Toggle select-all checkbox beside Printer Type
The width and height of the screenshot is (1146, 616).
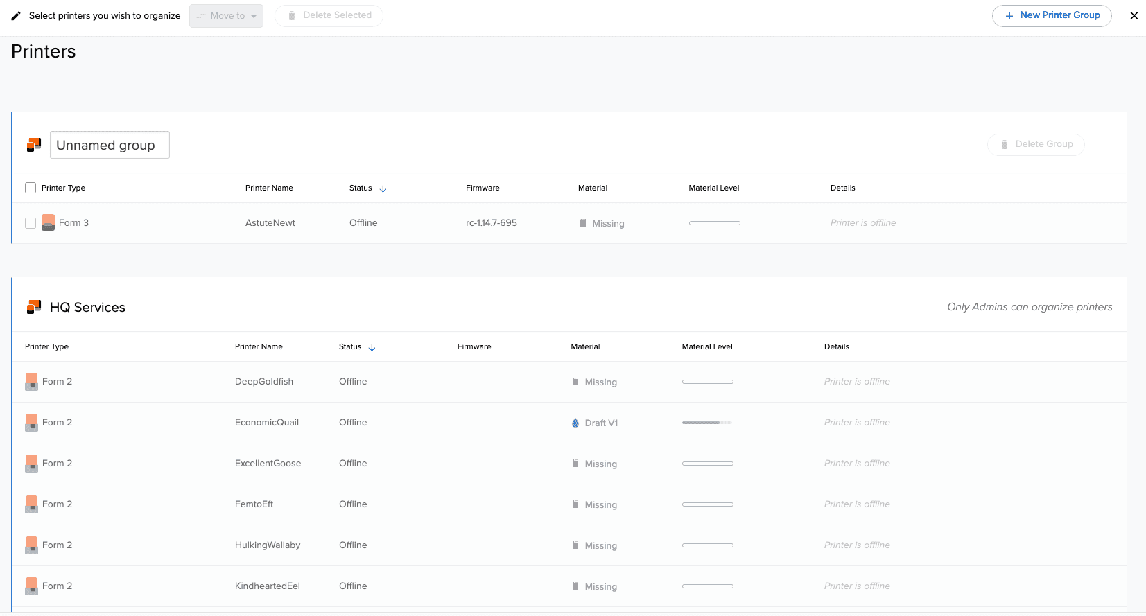click(x=31, y=188)
